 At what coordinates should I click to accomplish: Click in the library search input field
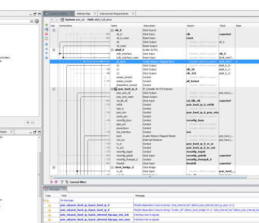[15, 21]
